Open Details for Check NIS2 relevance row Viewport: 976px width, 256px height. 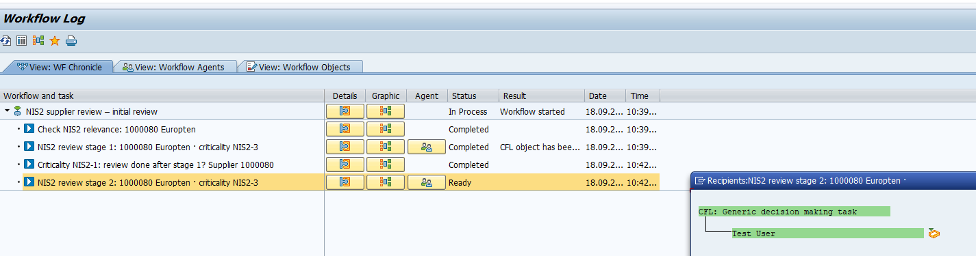tap(345, 129)
